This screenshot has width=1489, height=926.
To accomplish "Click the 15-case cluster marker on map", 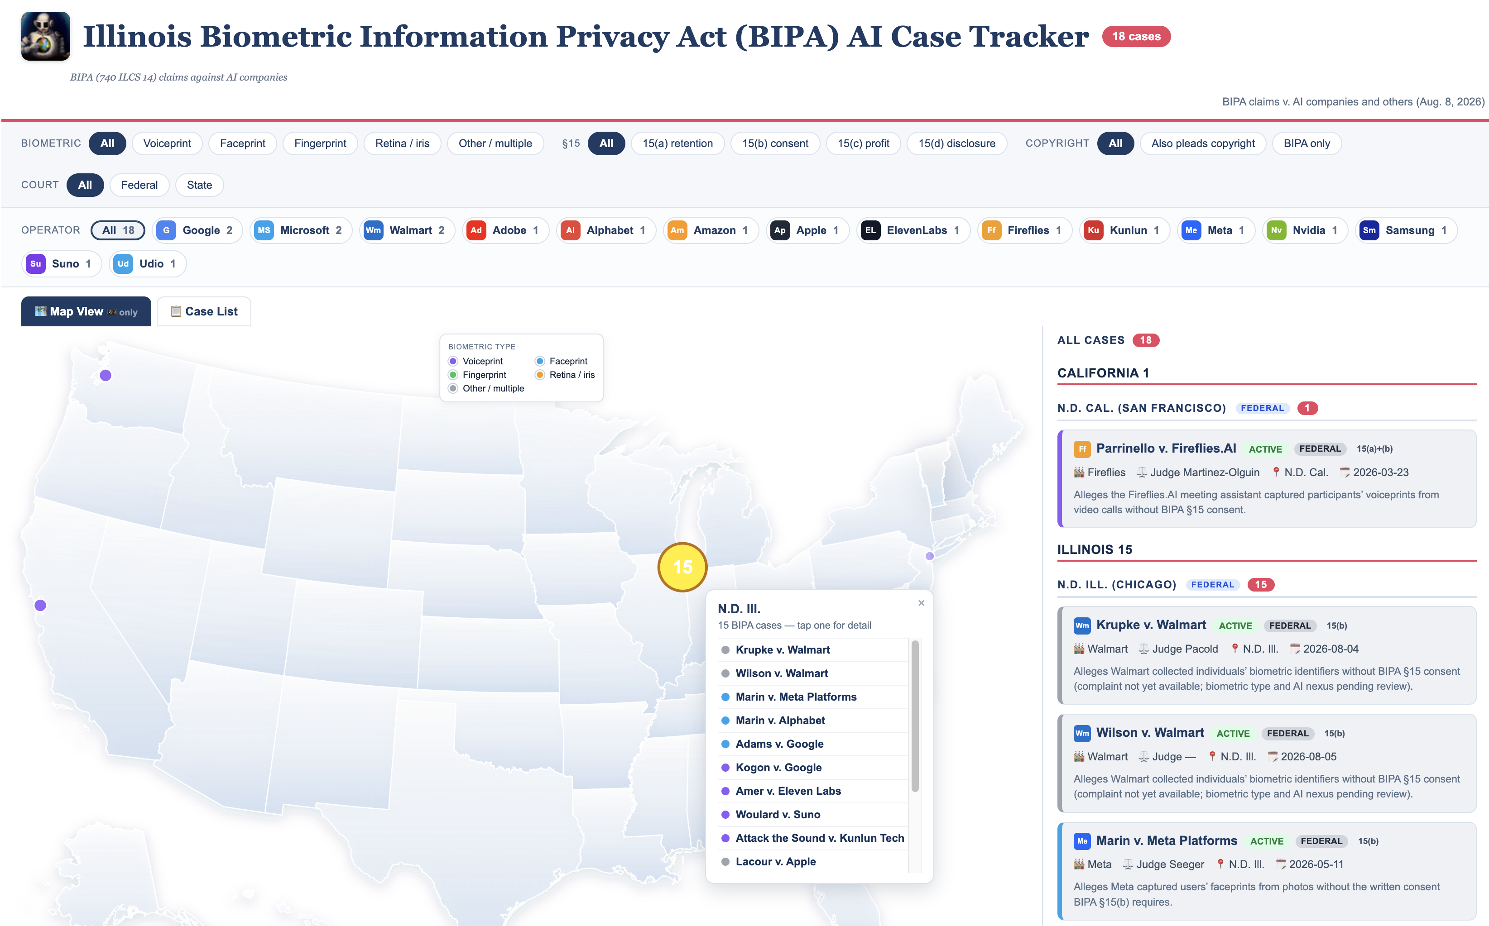I will [x=682, y=567].
